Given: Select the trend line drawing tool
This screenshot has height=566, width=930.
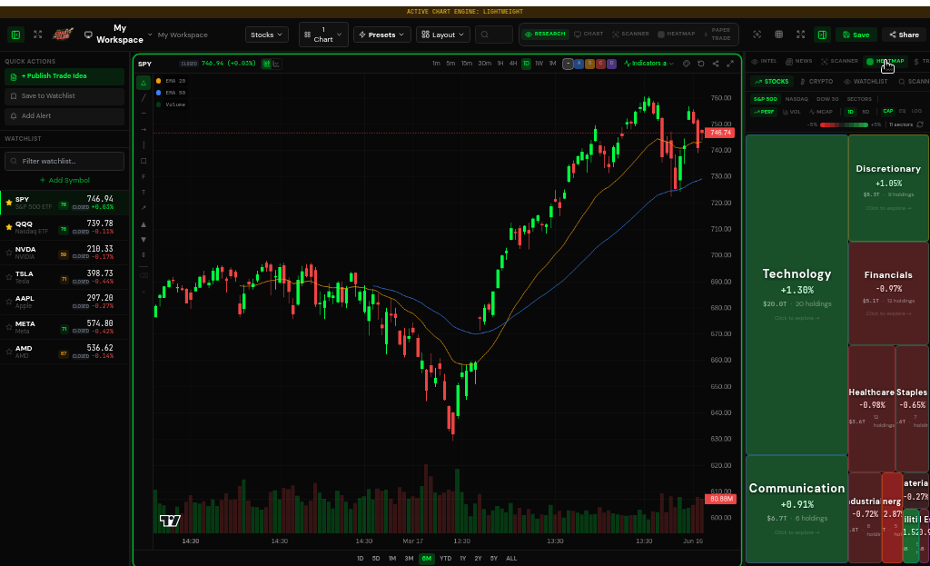Looking at the screenshot, I should click(143, 98).
